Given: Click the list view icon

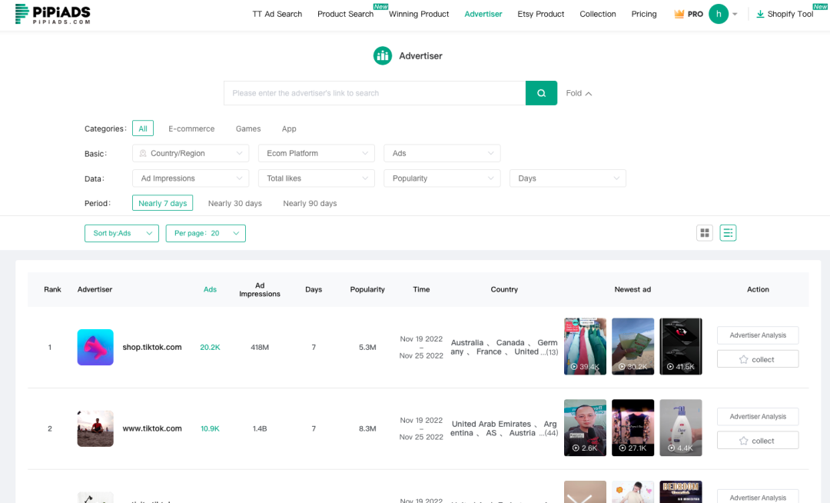Looking at the screenshot, I should click(728, 232).
